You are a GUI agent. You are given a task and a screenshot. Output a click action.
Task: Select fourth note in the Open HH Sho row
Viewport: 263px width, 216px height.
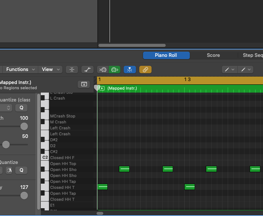[255, 169]
